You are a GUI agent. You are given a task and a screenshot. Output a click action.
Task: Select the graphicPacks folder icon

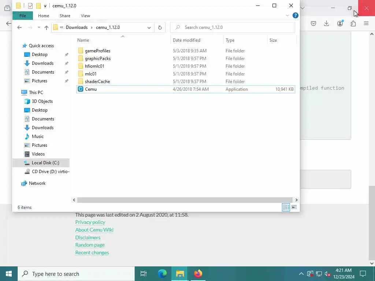tap(81, 58)
